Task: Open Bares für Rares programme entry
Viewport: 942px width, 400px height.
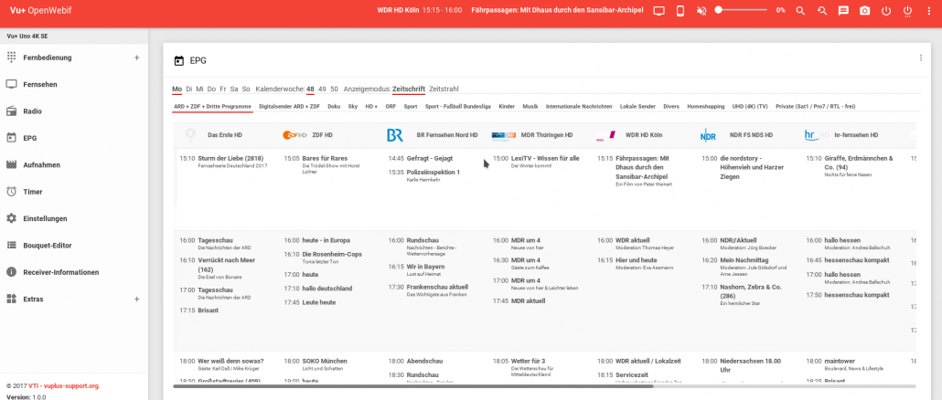Action: 326,158
